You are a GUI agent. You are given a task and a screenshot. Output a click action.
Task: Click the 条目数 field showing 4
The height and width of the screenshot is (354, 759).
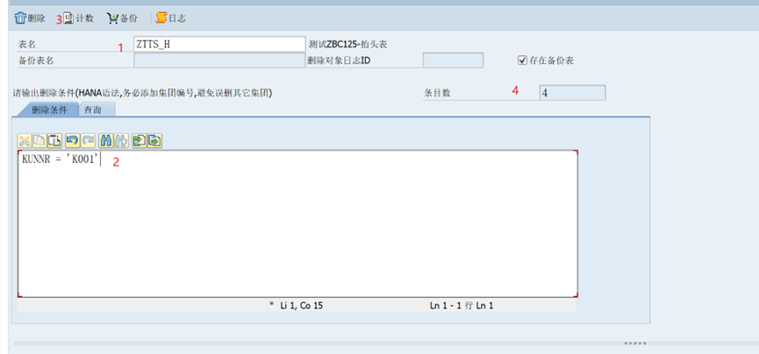coord(572,93)
